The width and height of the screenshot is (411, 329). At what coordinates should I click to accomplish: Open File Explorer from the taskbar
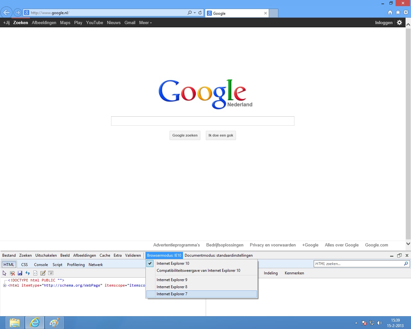click(x=15, y=323)
